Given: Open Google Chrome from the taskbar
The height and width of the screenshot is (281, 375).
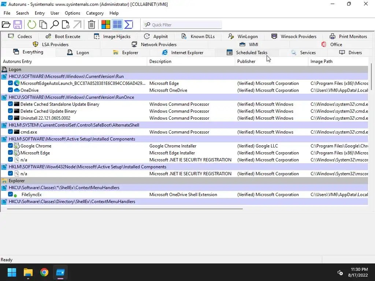Looking at the screenshot, I should pyautogui.click(x=44, y=272).
